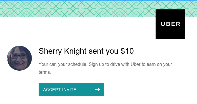Click the name Sherry Knight in headline

point(63,51)
